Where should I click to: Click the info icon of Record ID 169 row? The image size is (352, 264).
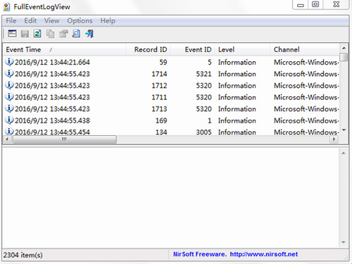pyautogui.click(x=9, y=120)
